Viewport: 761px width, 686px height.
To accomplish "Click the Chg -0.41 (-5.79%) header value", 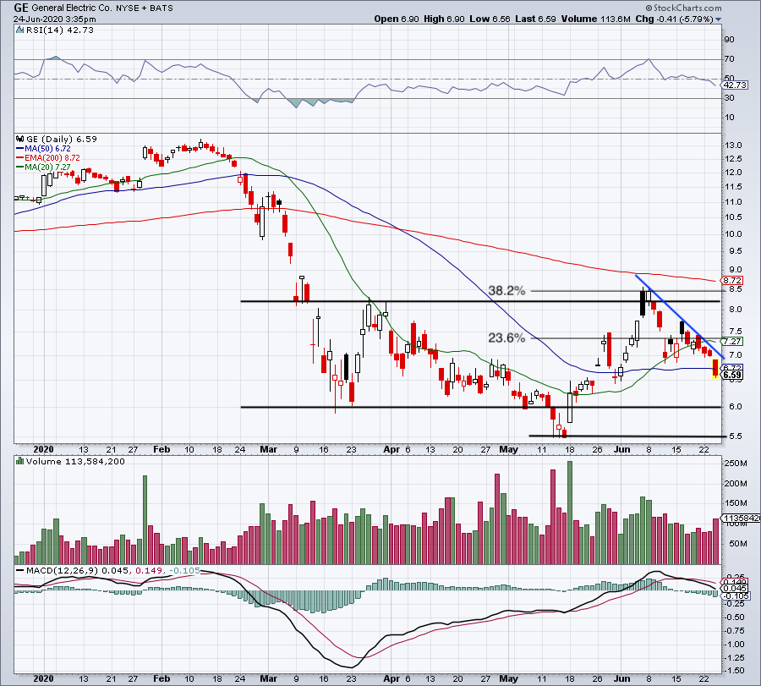I will click(674, 19).
